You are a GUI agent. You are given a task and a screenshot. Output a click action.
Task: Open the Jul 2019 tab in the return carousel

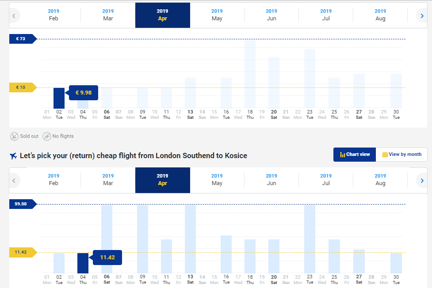point(326,180)
